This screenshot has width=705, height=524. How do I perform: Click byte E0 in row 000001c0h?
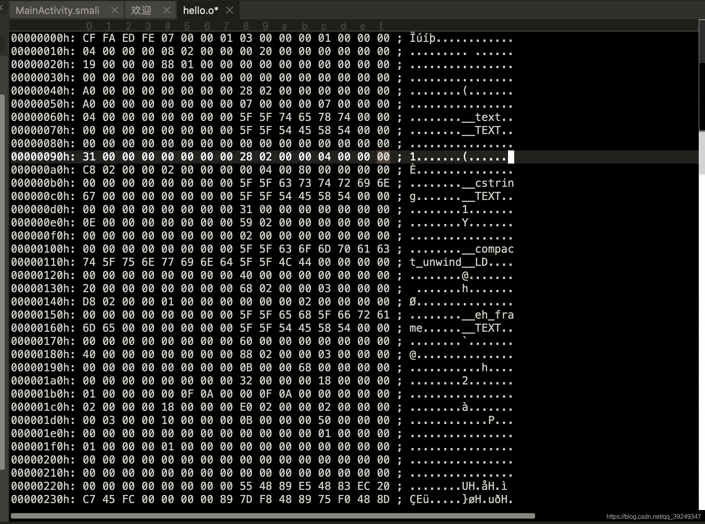pyautogui.click(x=246, y=407)
